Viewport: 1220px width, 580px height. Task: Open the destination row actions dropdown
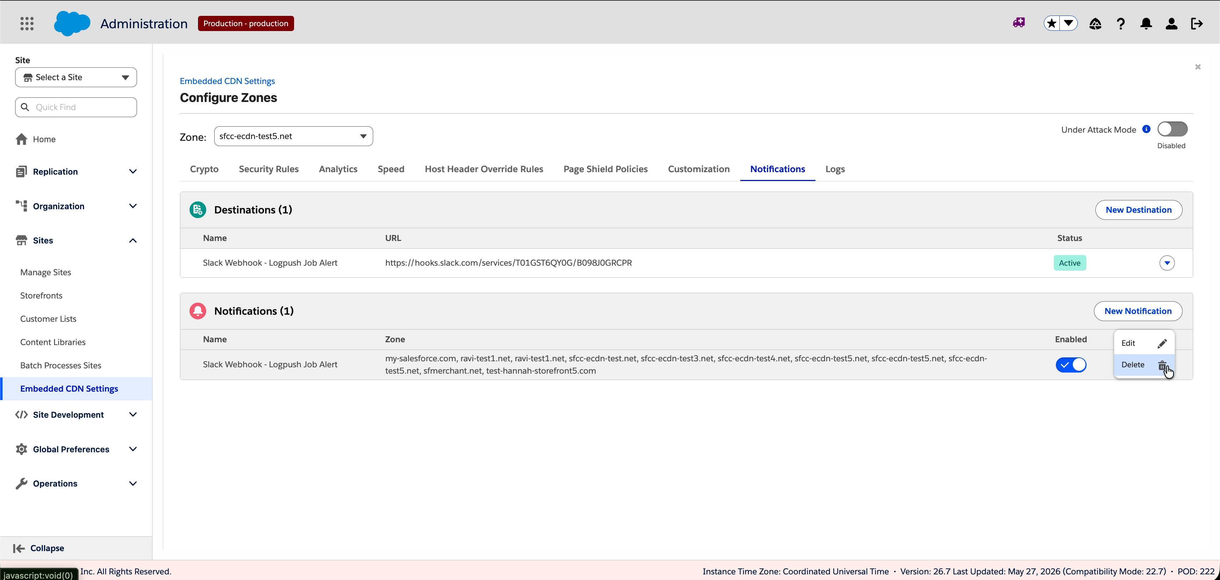click(x=1167, y=263)
